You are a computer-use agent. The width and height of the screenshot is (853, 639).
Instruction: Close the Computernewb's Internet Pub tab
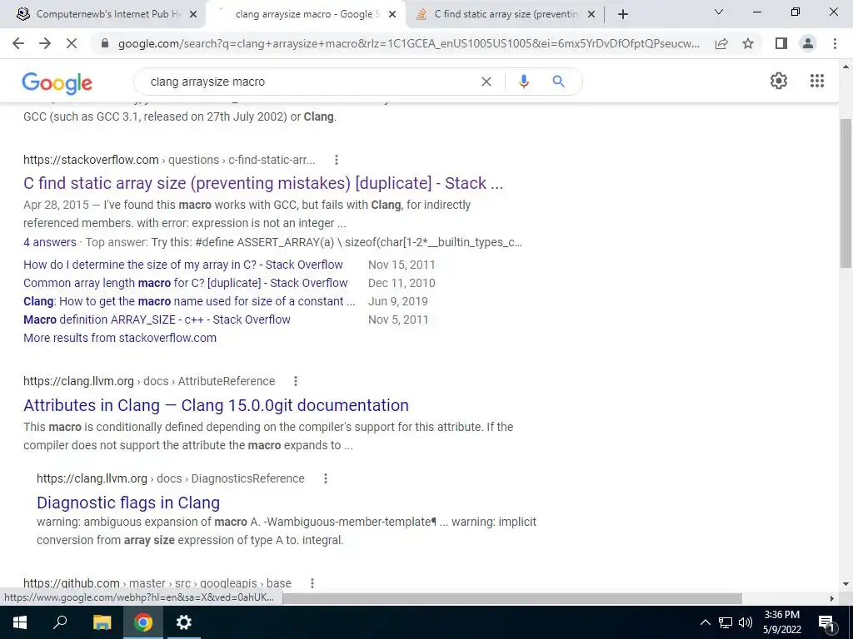(x=193, y=15)
